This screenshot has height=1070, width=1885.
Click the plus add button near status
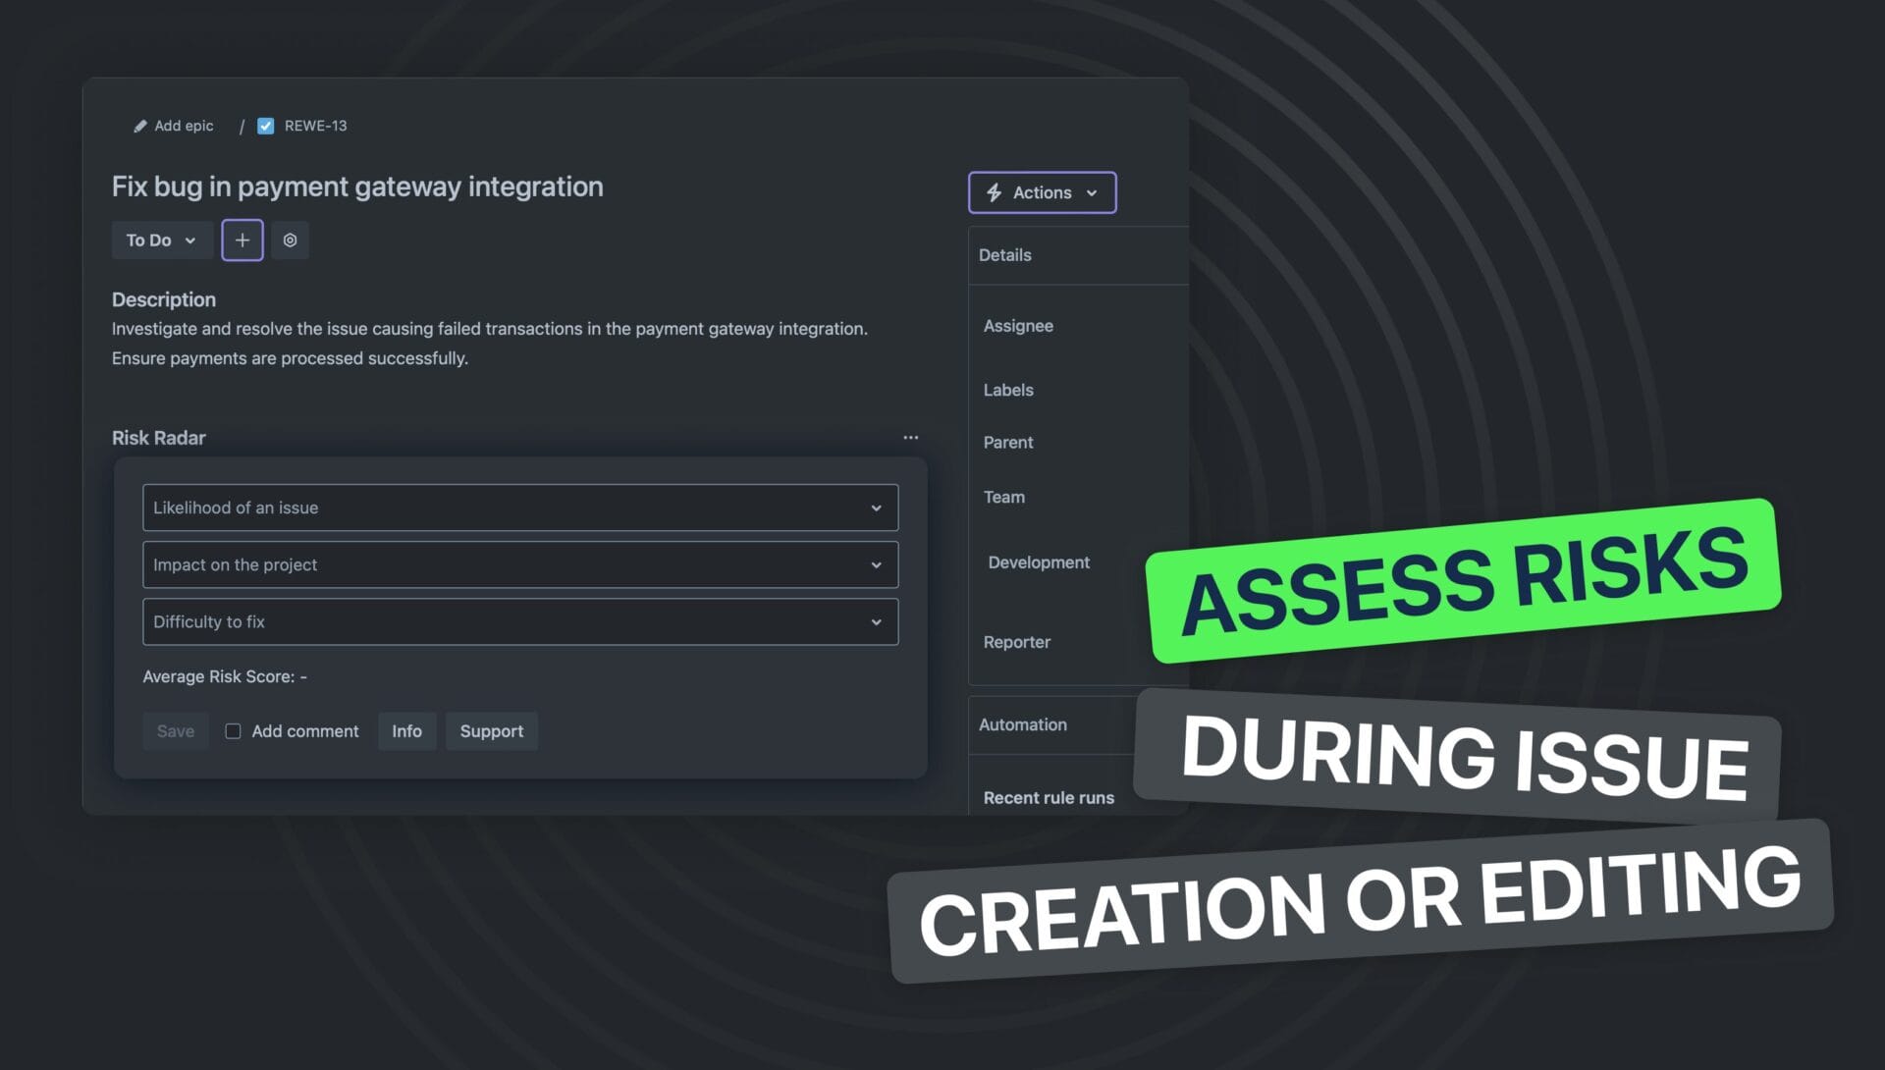click(x=242, y=241)
